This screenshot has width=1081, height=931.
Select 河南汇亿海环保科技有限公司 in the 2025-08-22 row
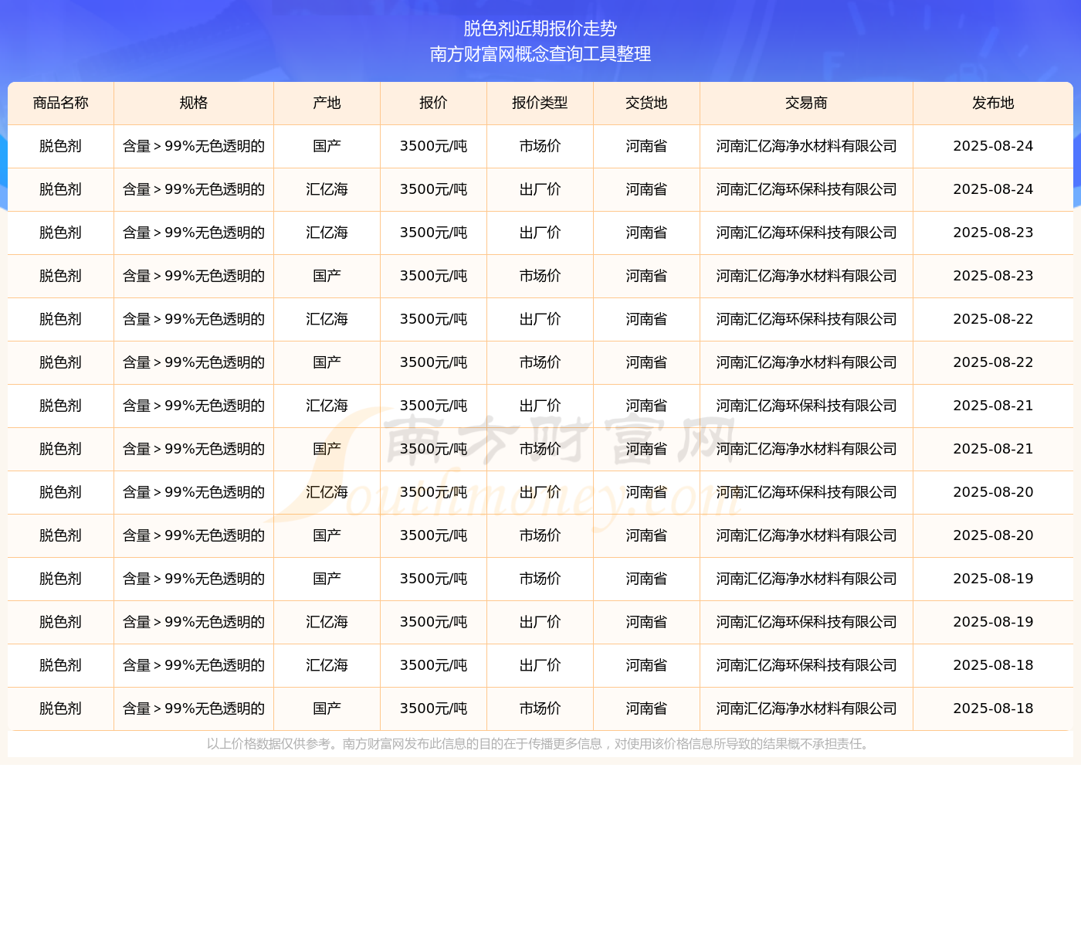[x=806, y=319]
